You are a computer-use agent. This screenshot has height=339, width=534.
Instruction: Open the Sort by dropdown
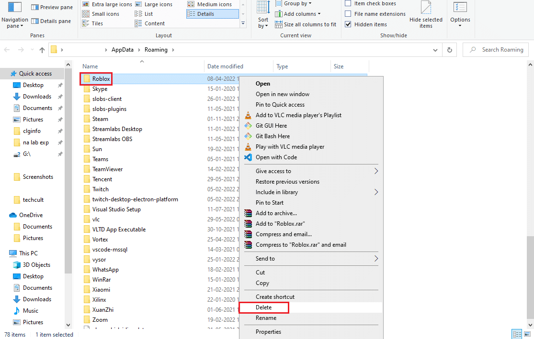263,15
